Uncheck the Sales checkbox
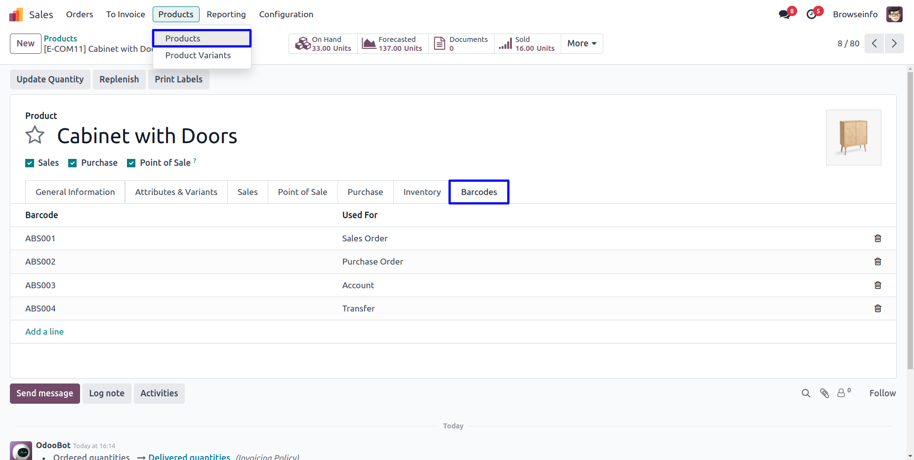Screen dimensions: 914x460 tap(30, 163)
